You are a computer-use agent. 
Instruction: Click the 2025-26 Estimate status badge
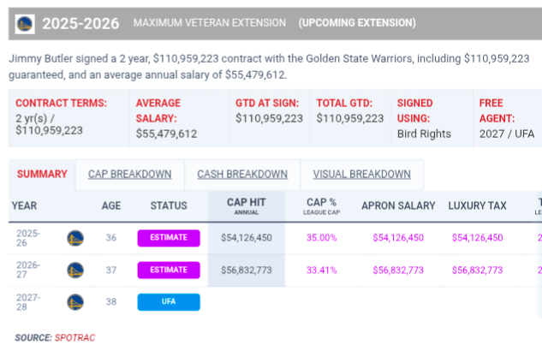pyautogui.click(x=169, y=237)
